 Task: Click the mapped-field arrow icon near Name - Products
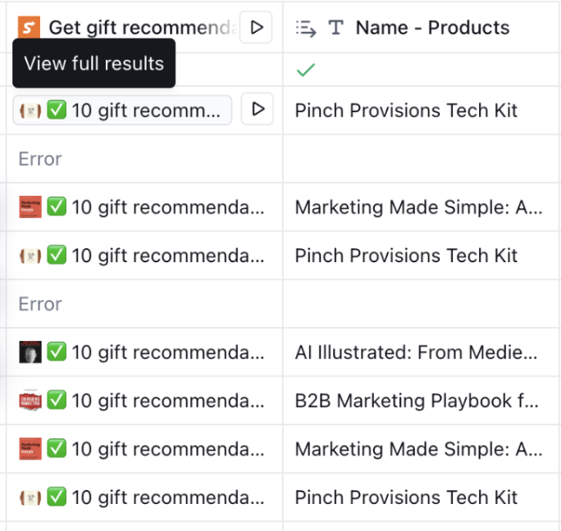[x=306, y=28]
